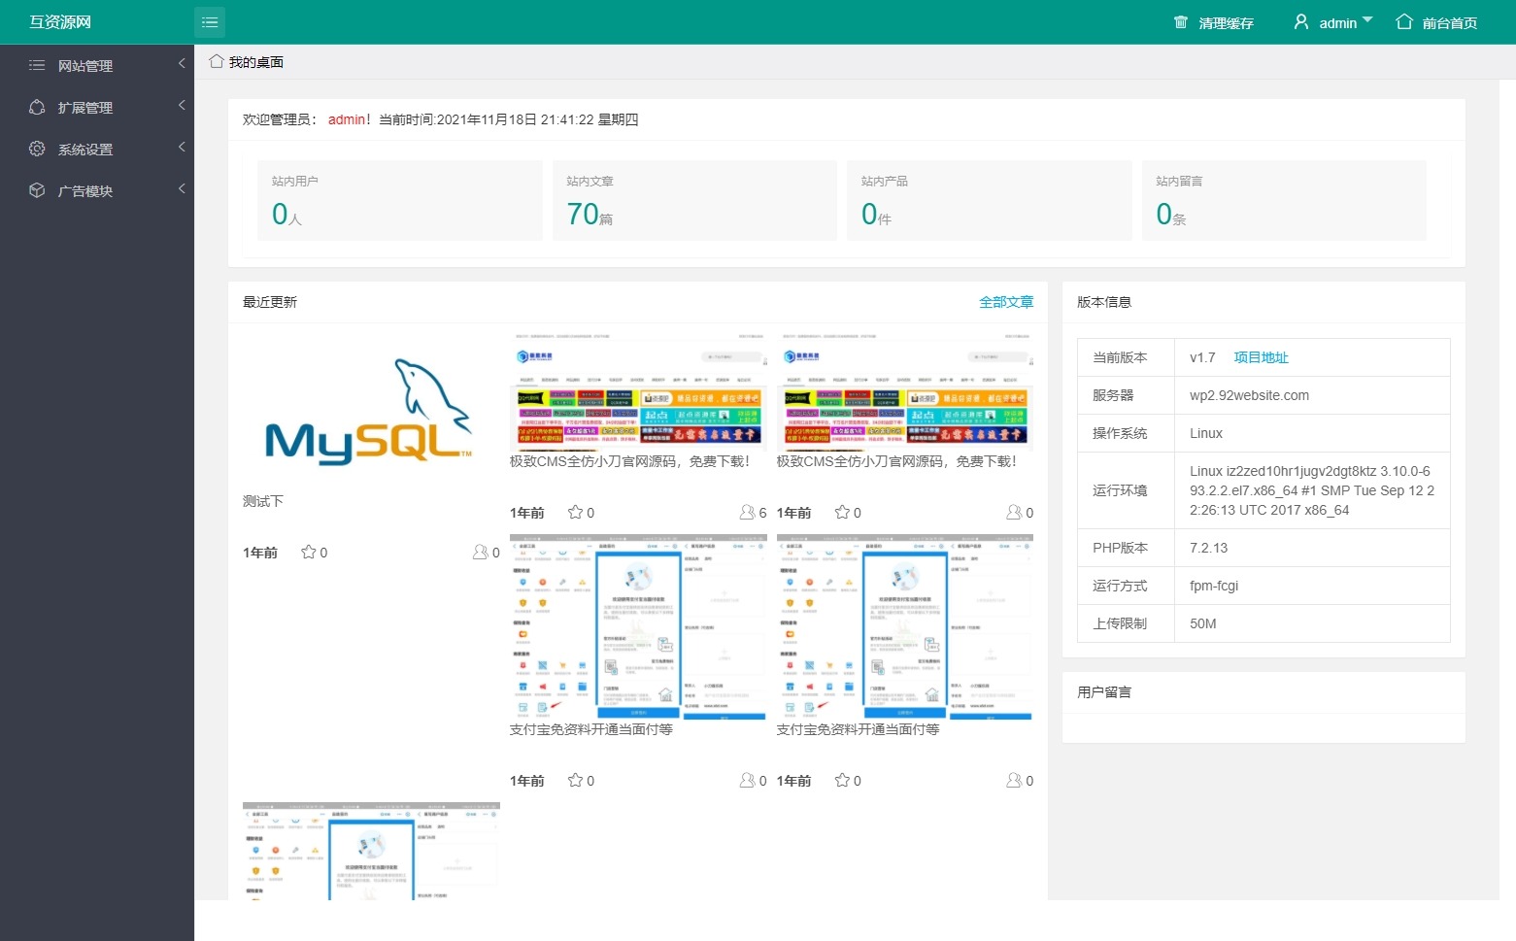Click the user count icon showing 6

[x=747, y=512]
